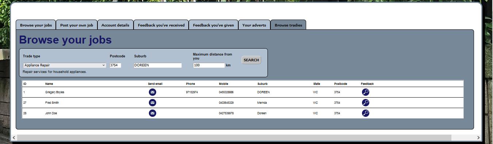Open the Account details tab
The image size is (493, 144).
coord(115,25)
